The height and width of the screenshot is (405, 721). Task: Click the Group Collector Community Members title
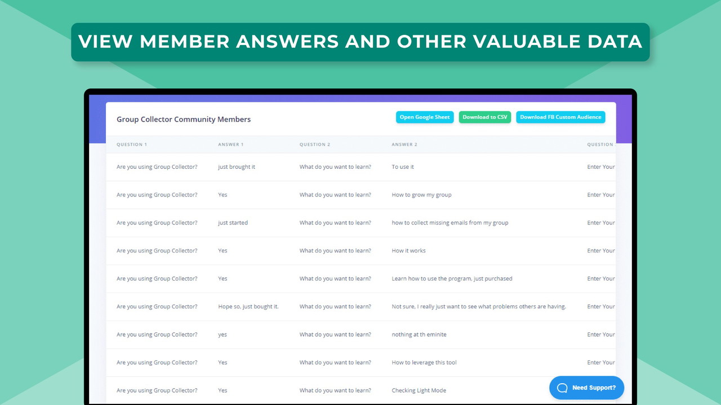point(184,119)
